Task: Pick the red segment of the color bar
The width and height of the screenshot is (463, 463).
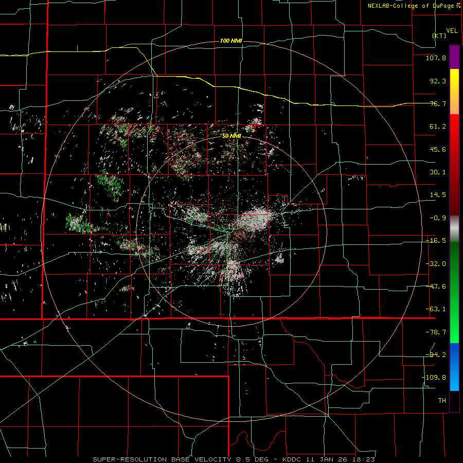Action: pyautogui.click(x=454, y=165)
